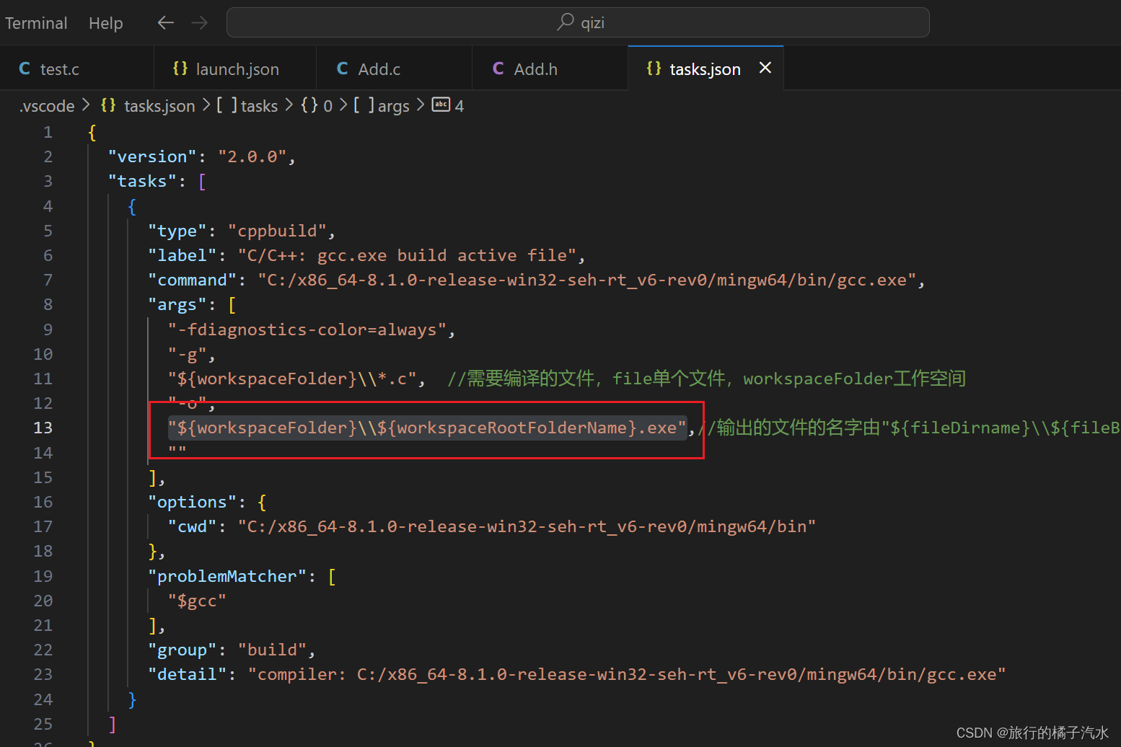Click the braces icon for tasks.json breadcrumb
Image resolution: width=1121 pixels, height=747 pixels.
tap(107, 105)
